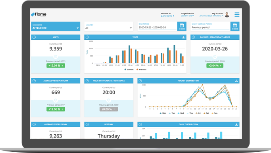Click the 9,359 visits value
271x153 pixels.
coord(56,49)
